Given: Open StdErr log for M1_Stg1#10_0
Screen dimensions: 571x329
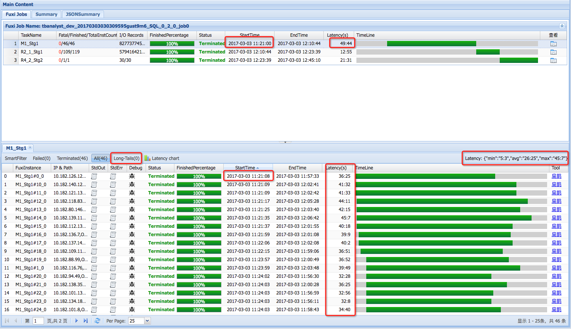Looking at the screenshot, I should pyautogui.click(x=113, y=184).
